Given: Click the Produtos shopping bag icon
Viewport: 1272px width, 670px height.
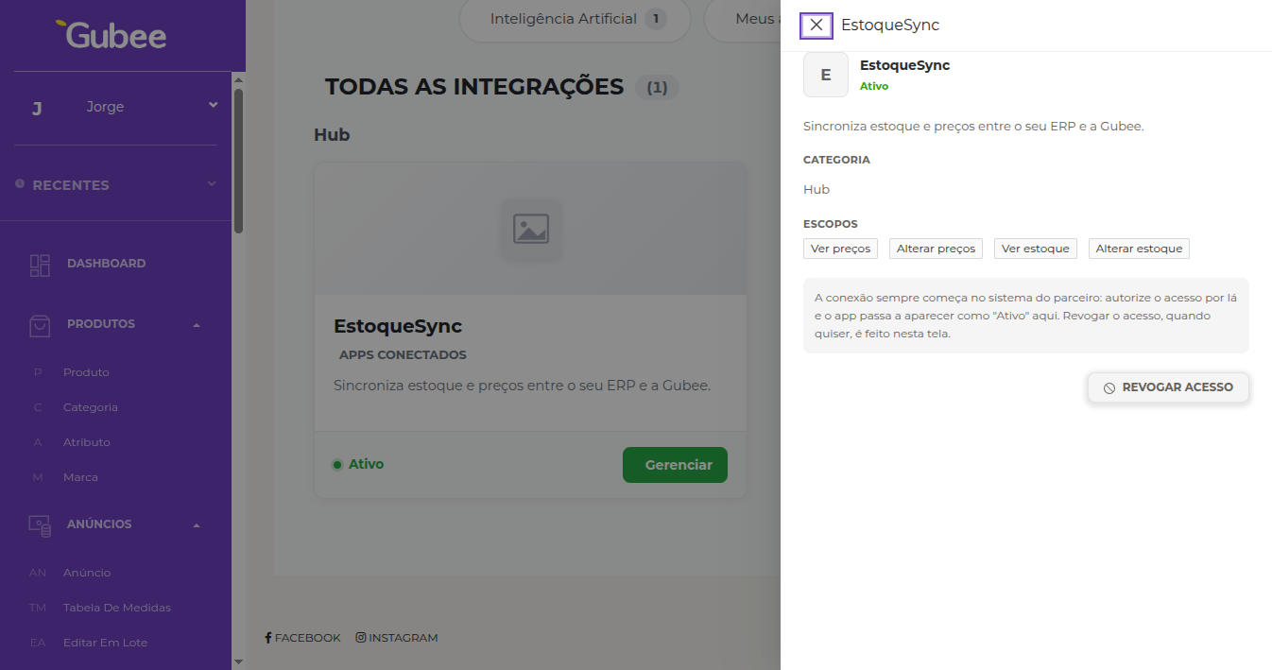Looking at the screenshot, I should [40, 325].
